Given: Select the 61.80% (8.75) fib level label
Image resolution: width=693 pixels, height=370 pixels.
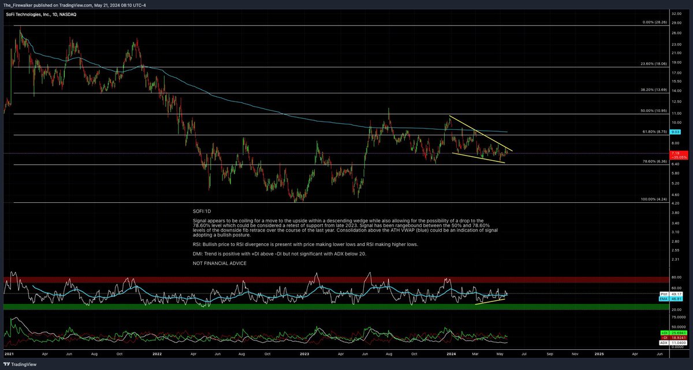Looking at the screenshot, I should coord(655,132).
